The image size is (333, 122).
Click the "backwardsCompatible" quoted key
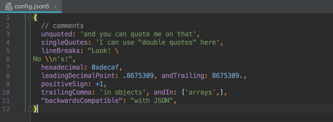tap(82, 100)
